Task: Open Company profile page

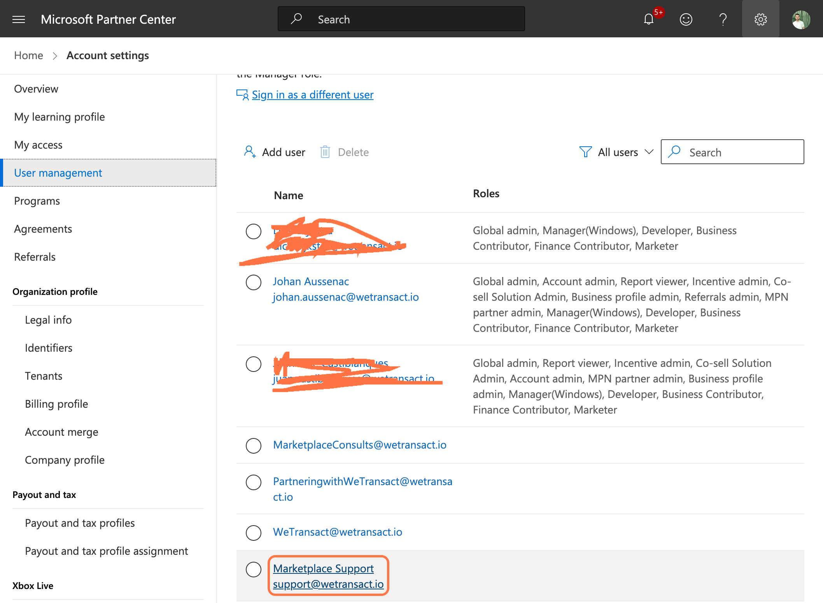Action: coord(65,460)
